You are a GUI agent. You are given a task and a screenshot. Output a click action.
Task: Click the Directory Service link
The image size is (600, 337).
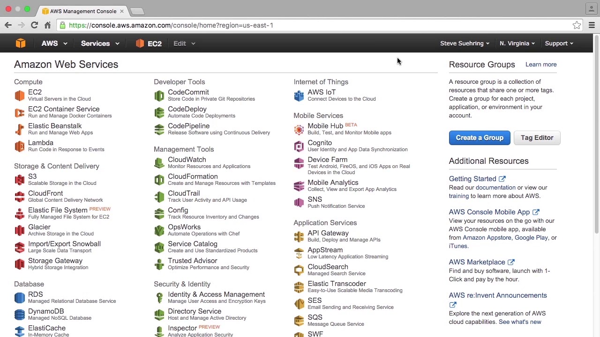coord(195,311)
